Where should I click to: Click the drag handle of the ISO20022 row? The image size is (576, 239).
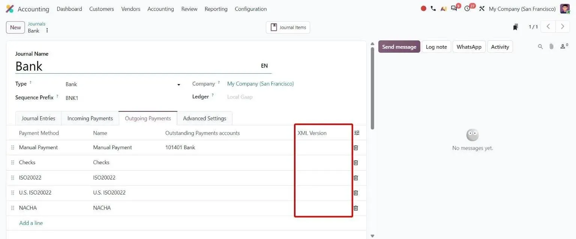pyautogui.click(x=12, y=178)
